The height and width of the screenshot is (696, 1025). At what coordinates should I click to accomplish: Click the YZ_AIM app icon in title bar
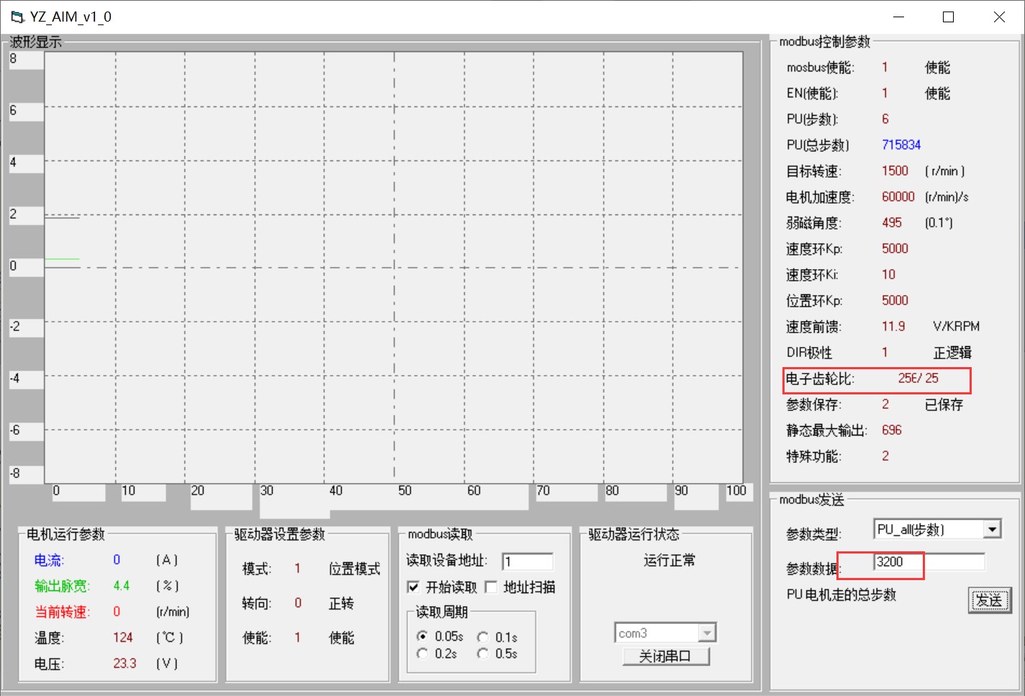[17, 17]
